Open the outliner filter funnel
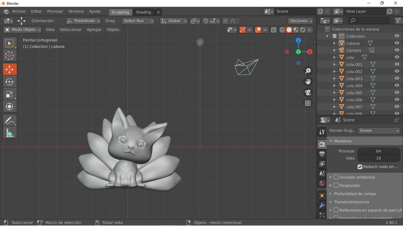 click(x=398, y=21)
